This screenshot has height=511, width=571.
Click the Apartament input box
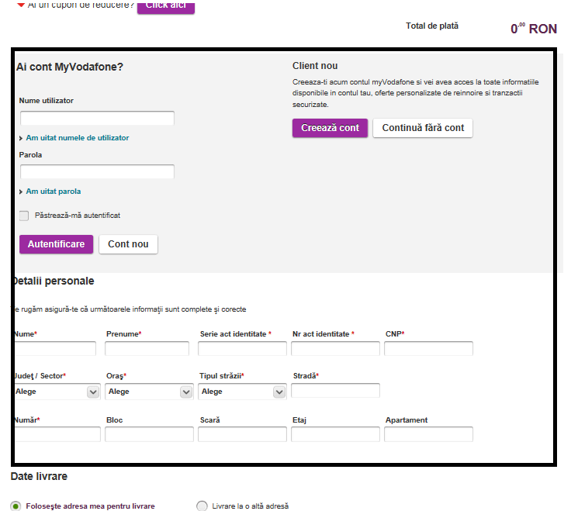point(428,434)
